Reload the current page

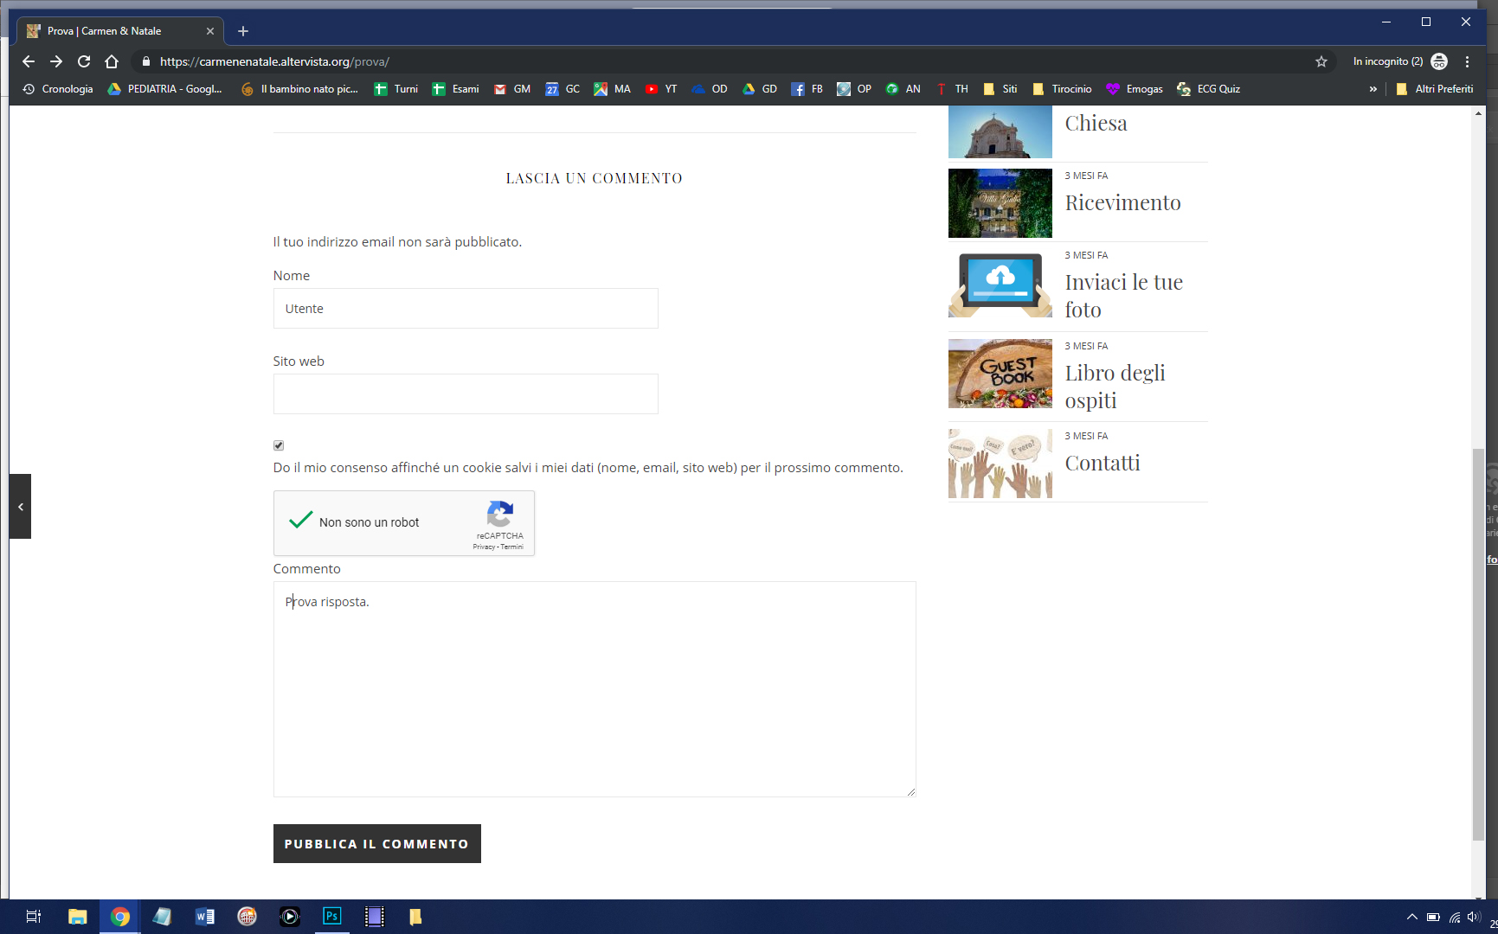point(84,61)
